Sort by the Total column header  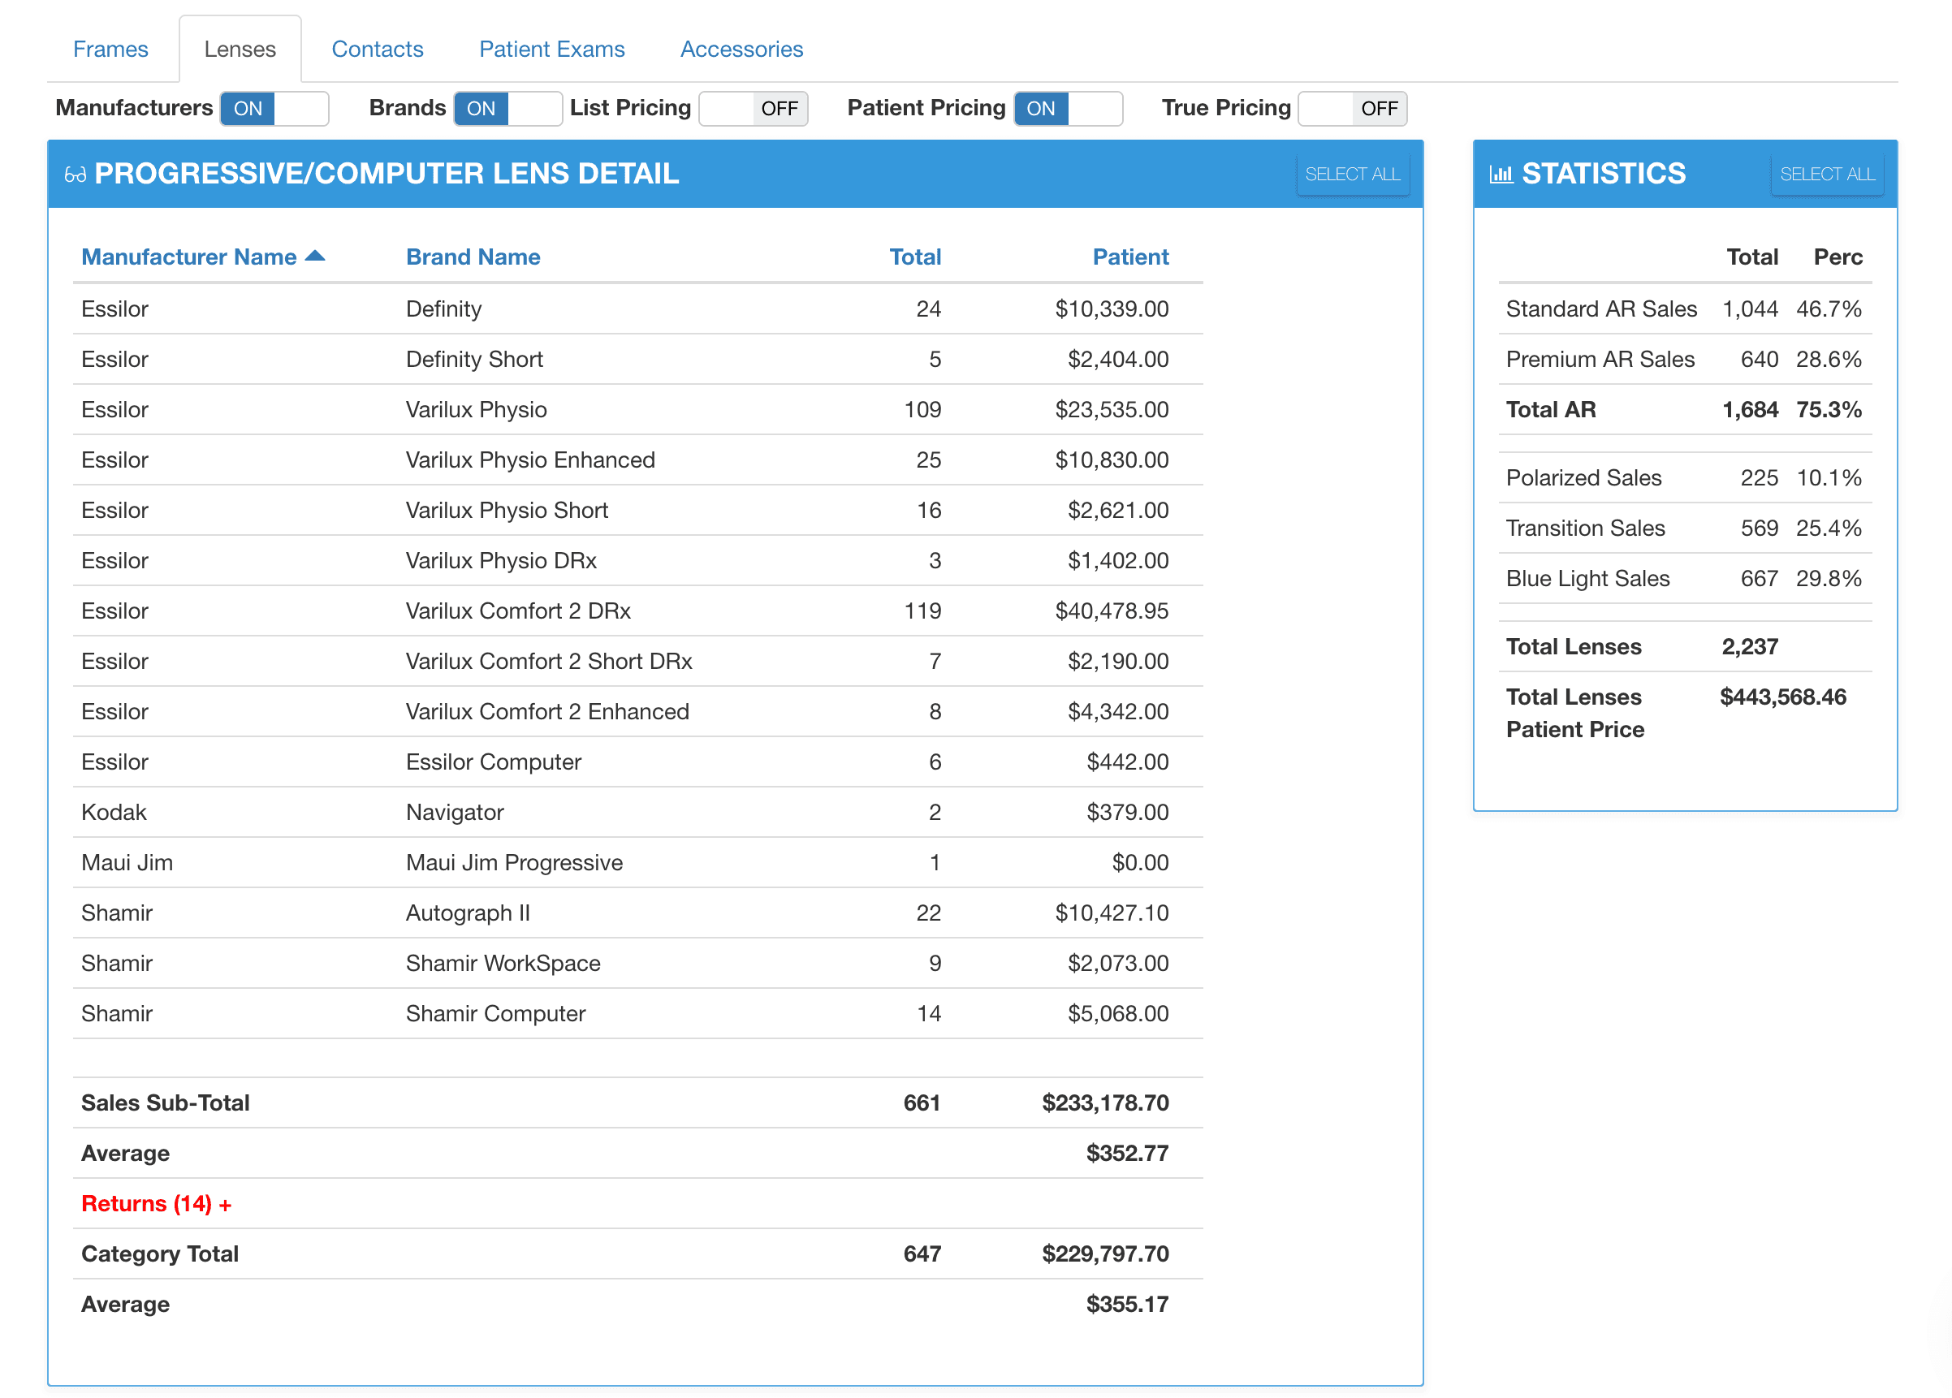coord(914,257)
